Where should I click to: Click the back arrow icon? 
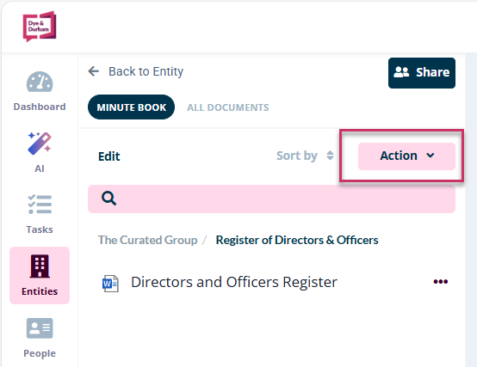[93, 71]
